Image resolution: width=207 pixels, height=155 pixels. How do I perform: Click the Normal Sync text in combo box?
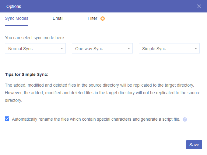(x=20, y=49)
